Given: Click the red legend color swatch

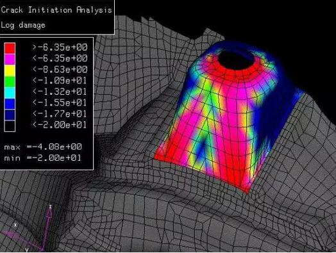Looking at the screenshot, I should click(x=10, y=48).
